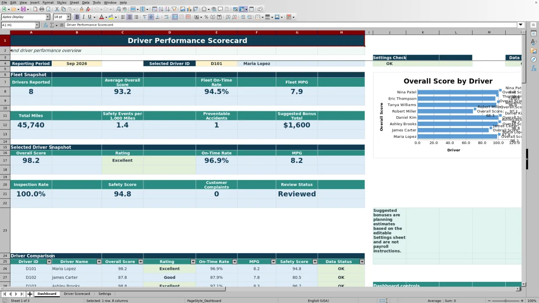Click the Insert special character omega icon
This screenshot has height=303, width=539.
204,9
